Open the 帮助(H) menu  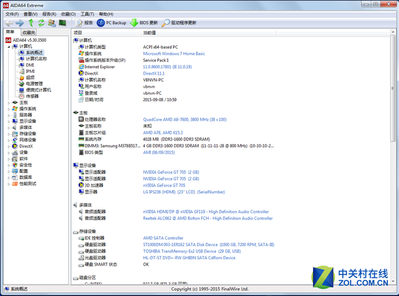(x=106, y=14)
